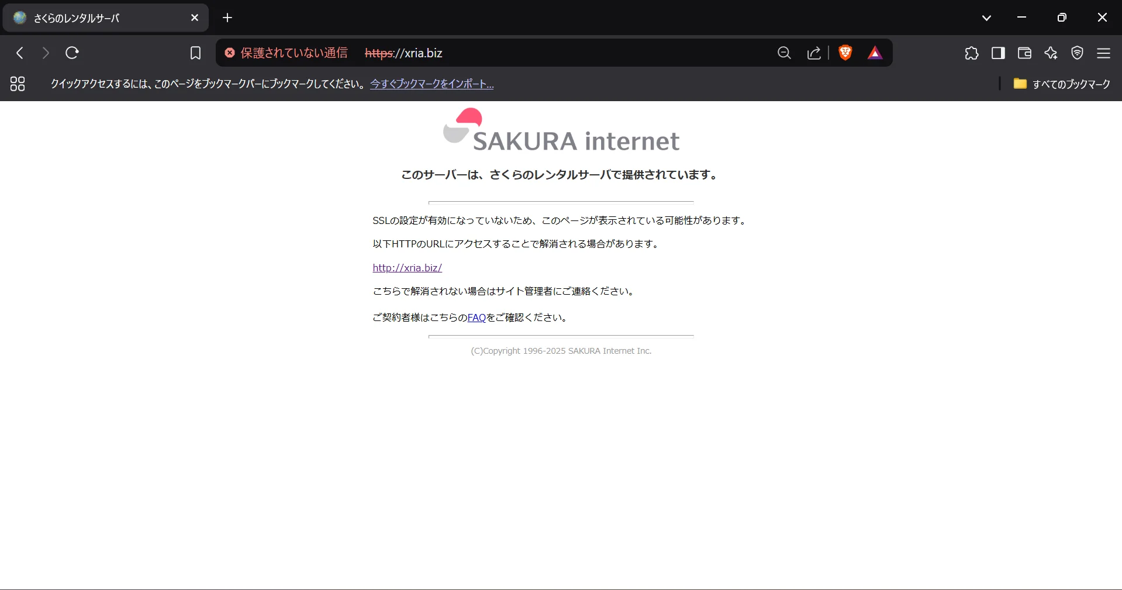Expand the tab search dropdown arrow
The image size is (1122, 590).
point(986,18)
